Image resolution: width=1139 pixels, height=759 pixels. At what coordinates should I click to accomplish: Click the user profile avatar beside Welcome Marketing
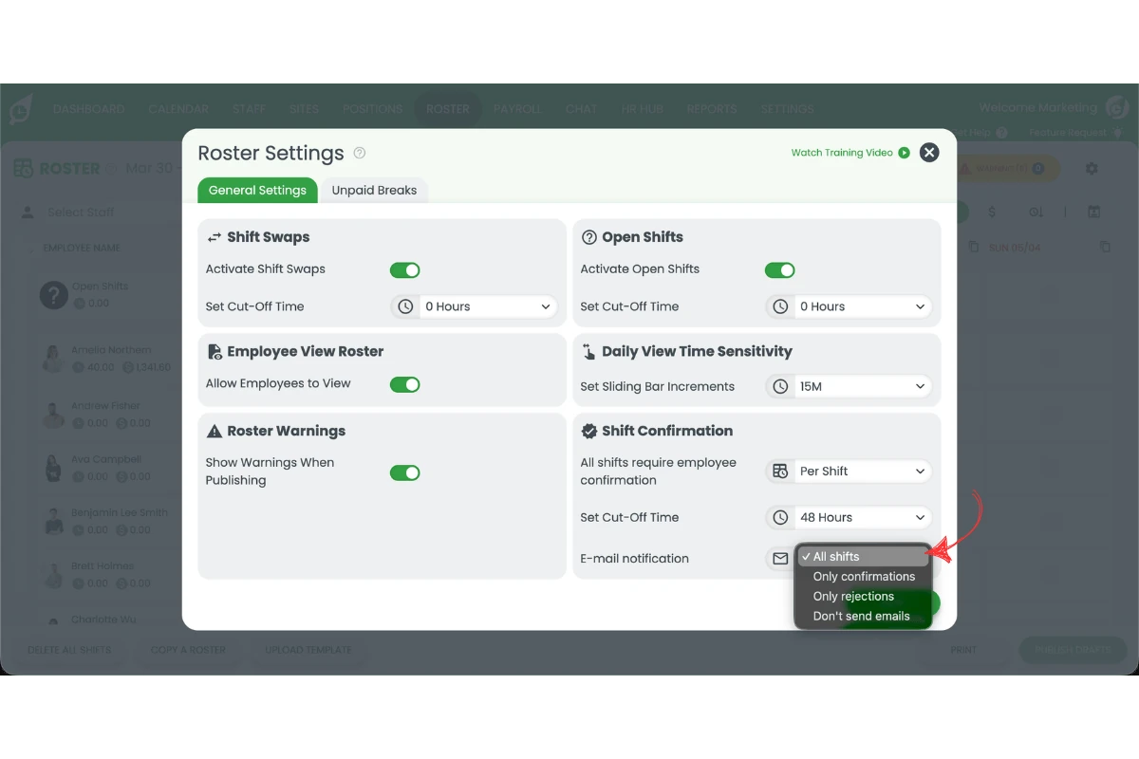(x=1117, y=108)
